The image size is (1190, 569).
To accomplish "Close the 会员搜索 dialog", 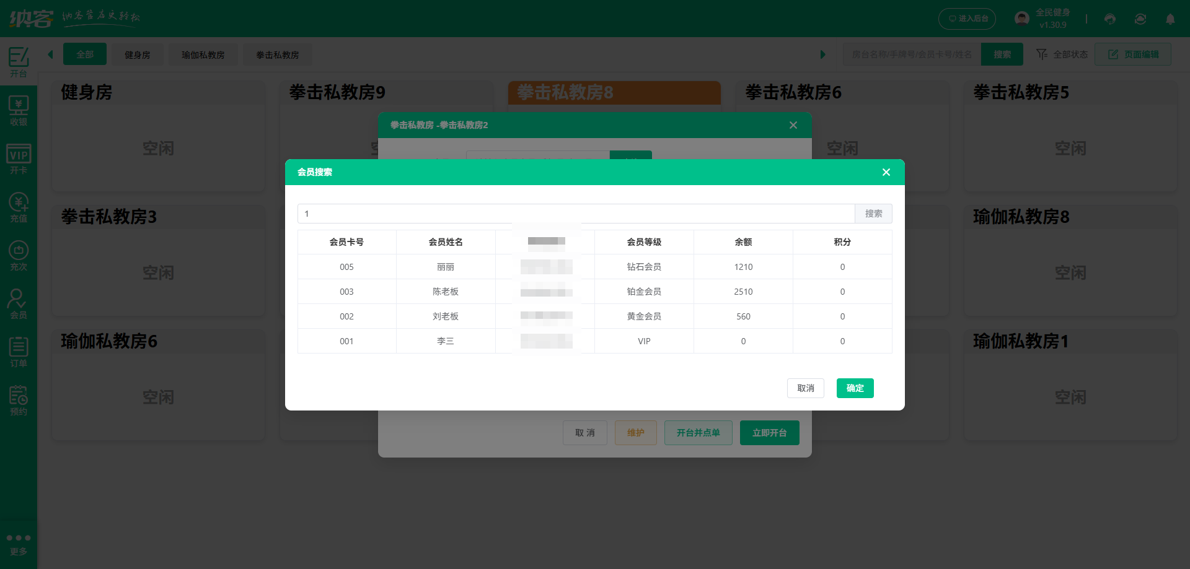I will point(886,172).
